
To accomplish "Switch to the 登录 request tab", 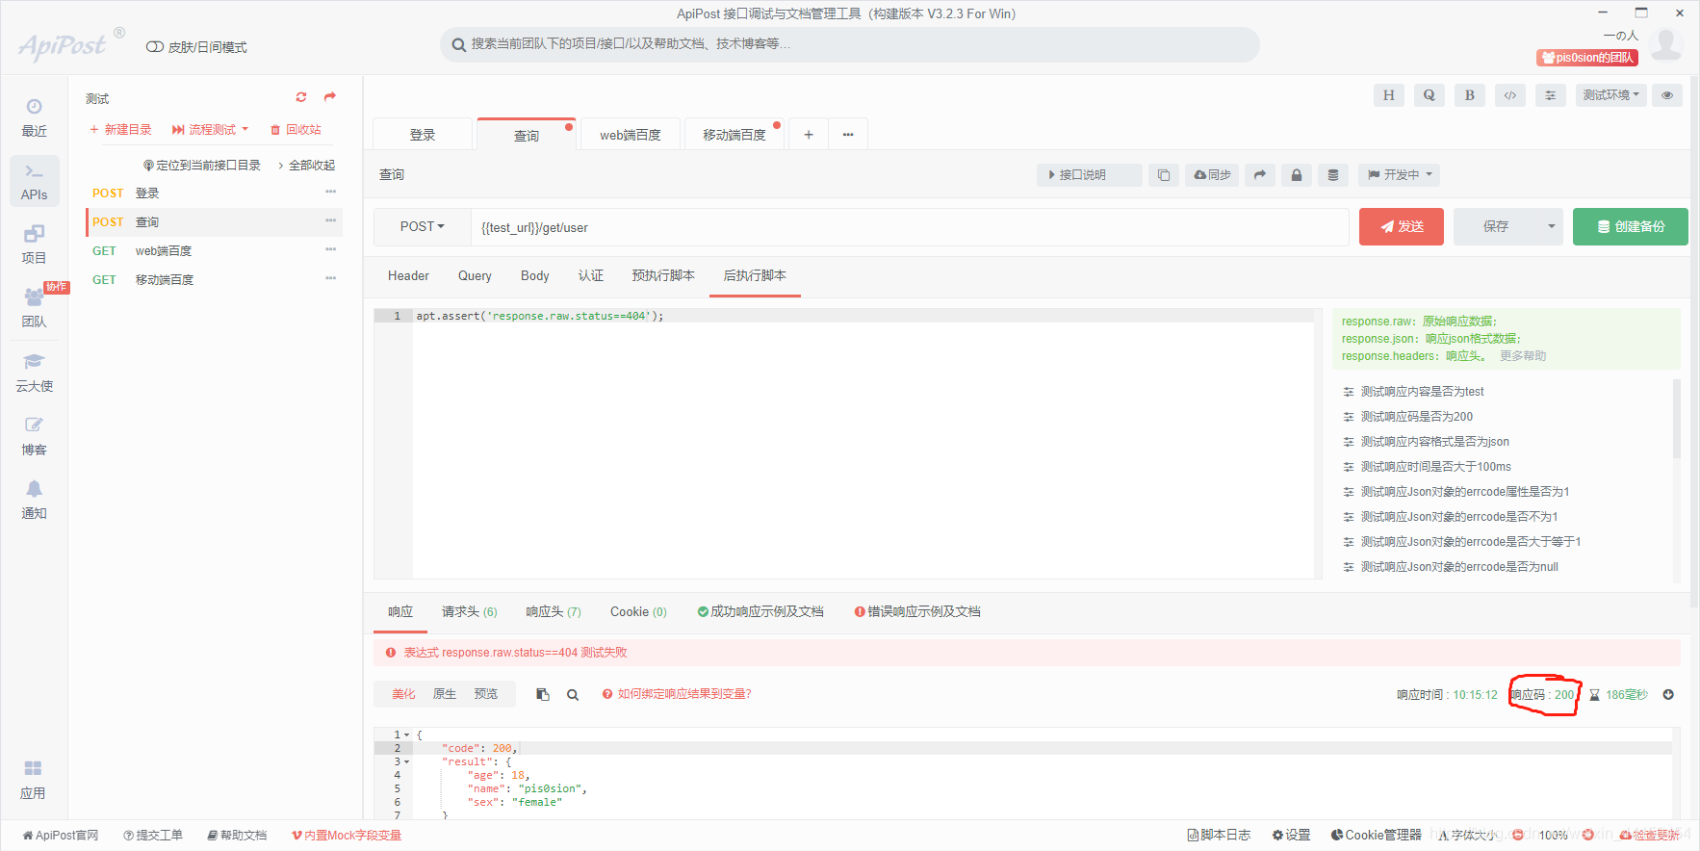I will pyautogui.click(x=423, y=135).
